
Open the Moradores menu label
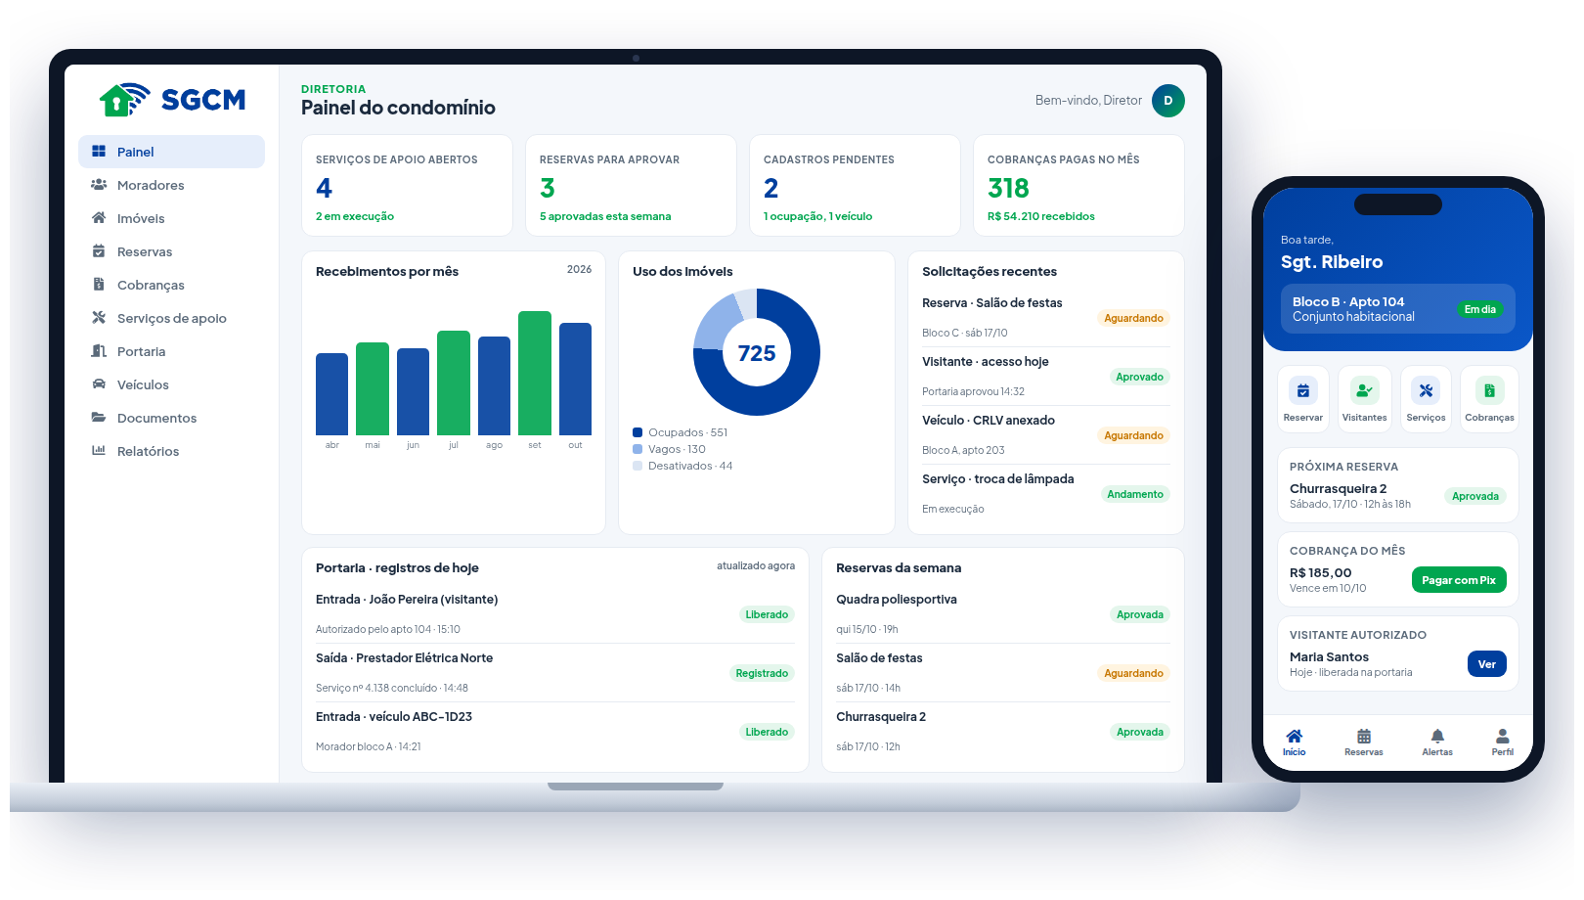151,185
